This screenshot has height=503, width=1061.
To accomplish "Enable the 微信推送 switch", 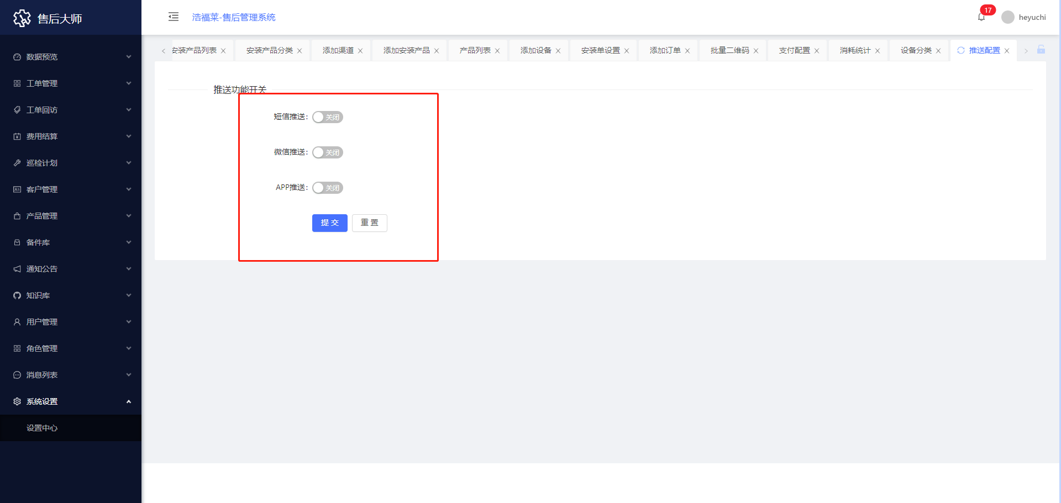I will [x=327, y=152].
